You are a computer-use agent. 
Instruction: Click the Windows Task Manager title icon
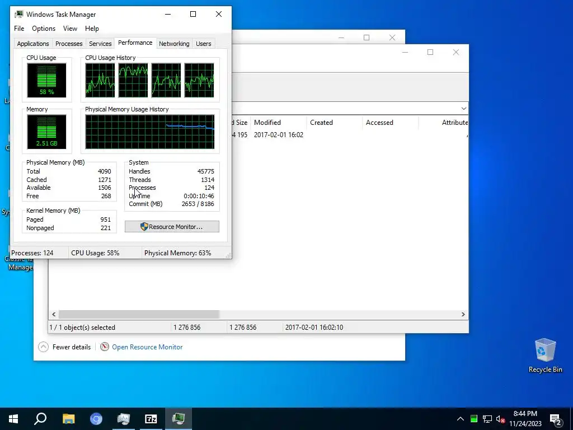point(19,14)
